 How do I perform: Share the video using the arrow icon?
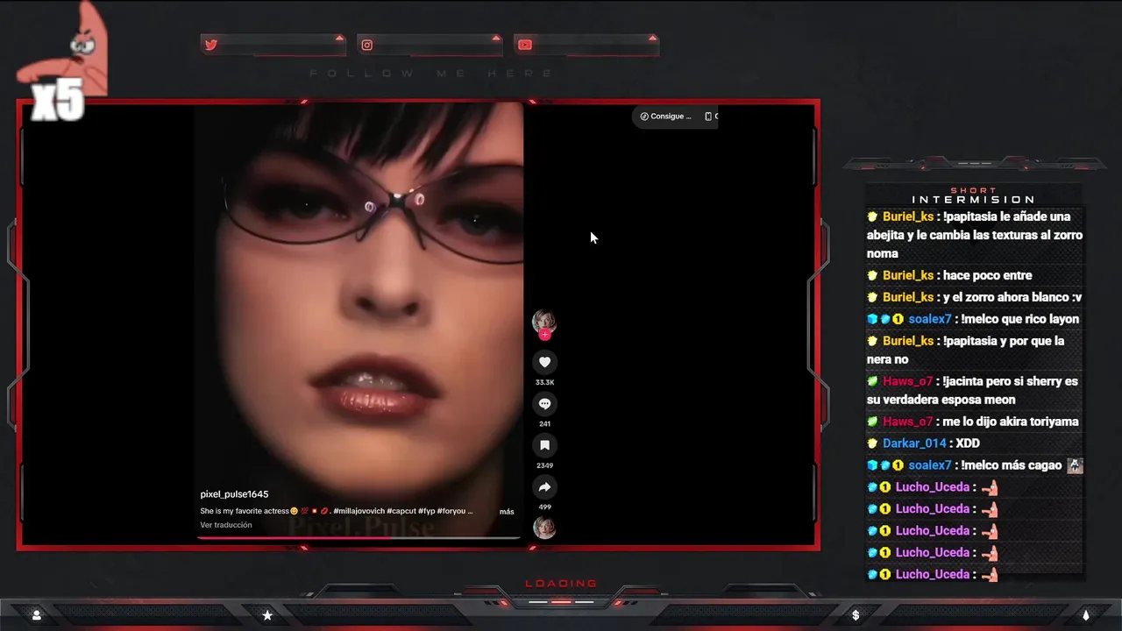coord(544,487)
